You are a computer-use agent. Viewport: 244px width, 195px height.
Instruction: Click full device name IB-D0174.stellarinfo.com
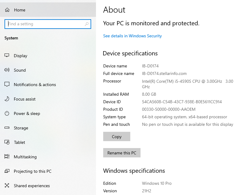(x=164, y=73)
